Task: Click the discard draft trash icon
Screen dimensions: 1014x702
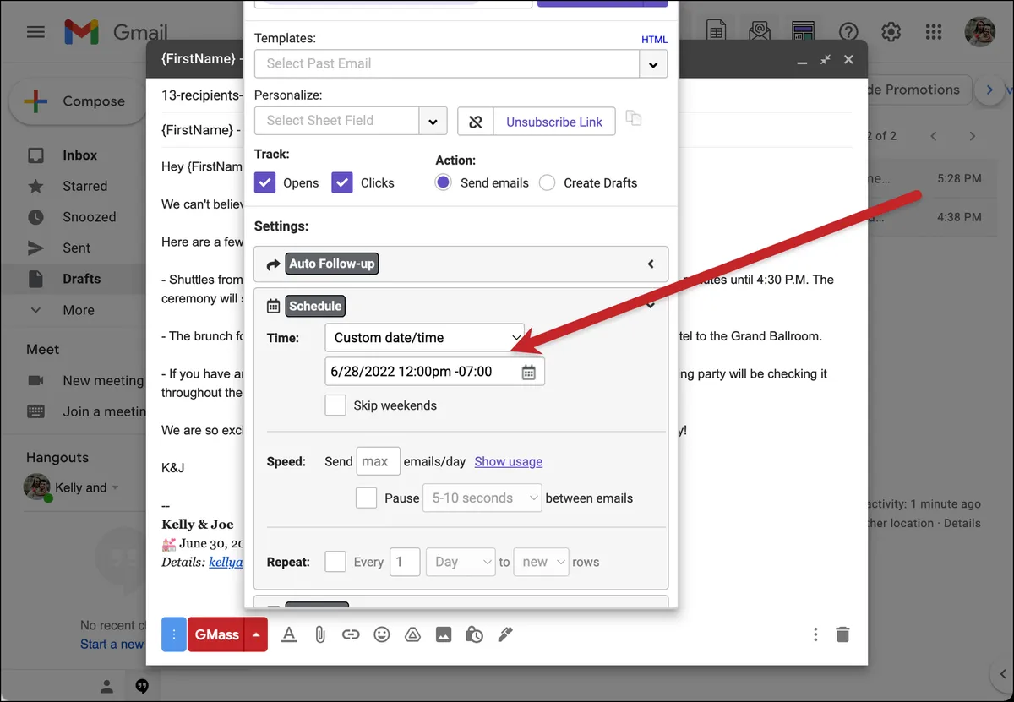Action: [x=842, y=634]
